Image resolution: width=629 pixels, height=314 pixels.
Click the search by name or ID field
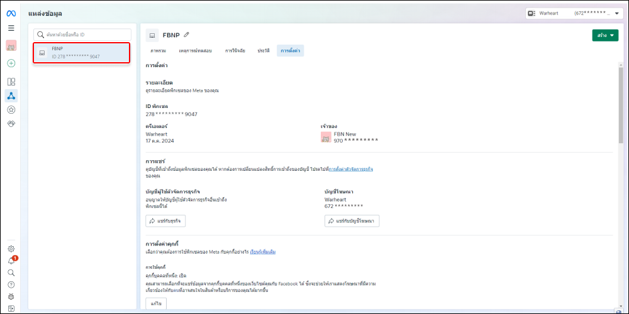(82, 35)
